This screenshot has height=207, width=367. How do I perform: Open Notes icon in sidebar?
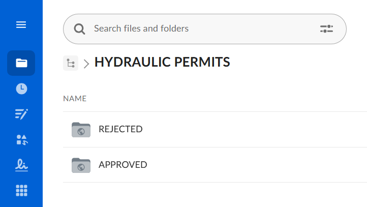(x=21, y=114)
